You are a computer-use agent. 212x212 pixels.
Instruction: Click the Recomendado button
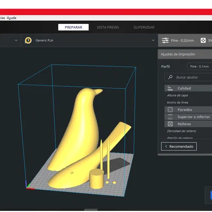(x=179, y=146)
